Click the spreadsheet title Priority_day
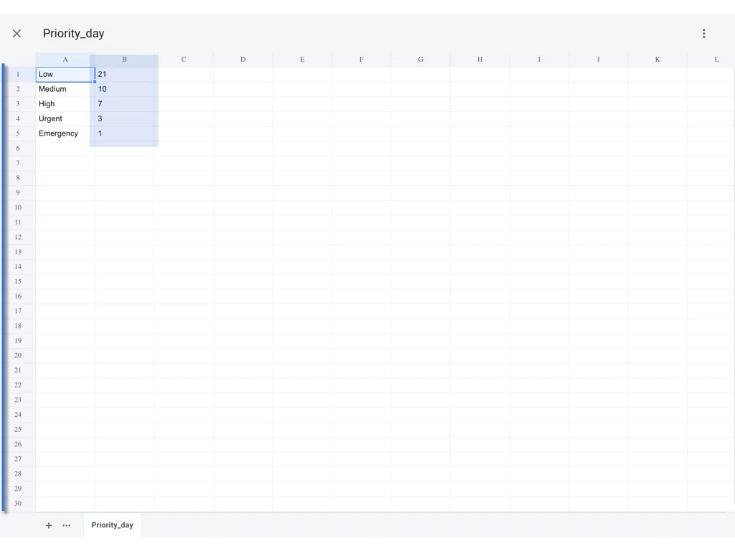The width and height of the screenshot is (735, 551). pyautogui.click(x=73, y=33)
